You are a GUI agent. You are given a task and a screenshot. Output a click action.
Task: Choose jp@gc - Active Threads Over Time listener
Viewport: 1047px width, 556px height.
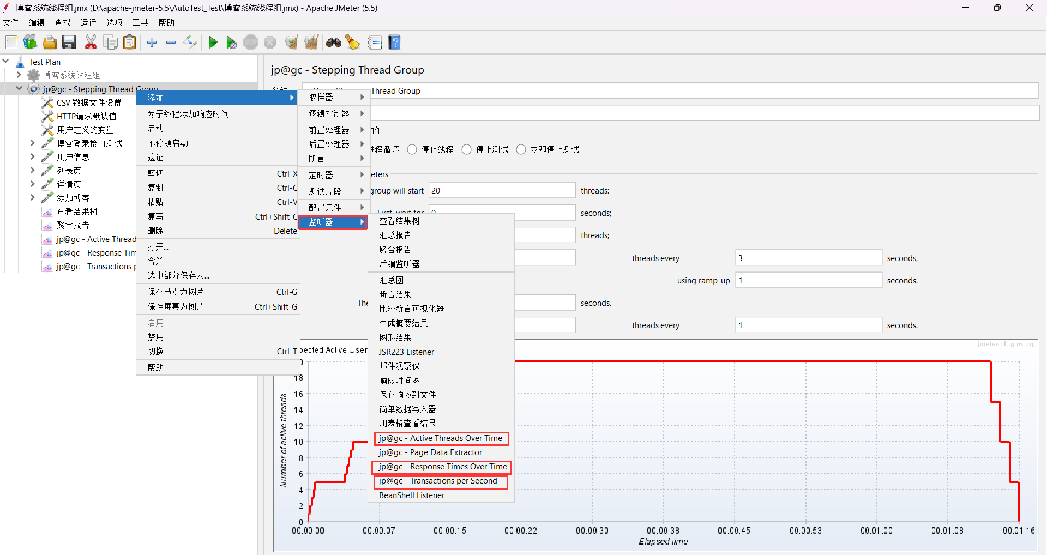441,438
